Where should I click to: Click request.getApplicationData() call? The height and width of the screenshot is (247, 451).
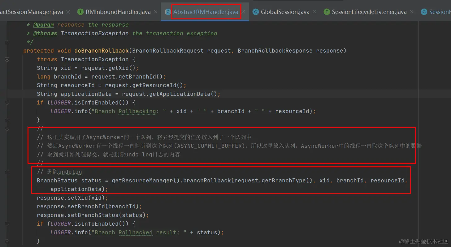(x=170, y=94)
